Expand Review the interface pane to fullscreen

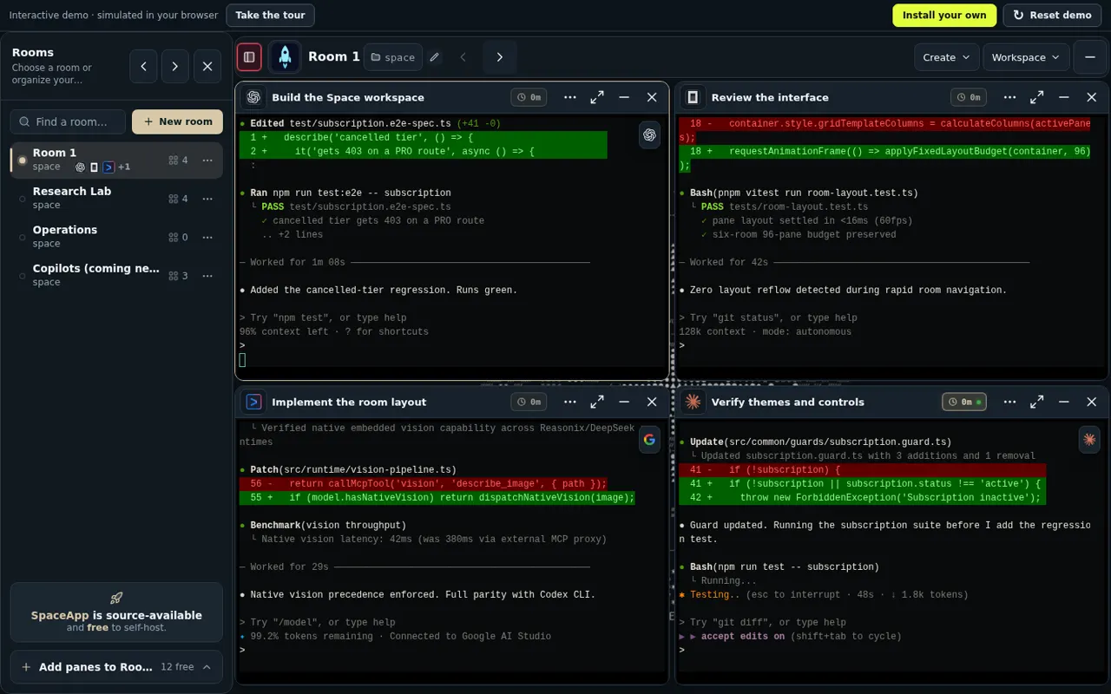(x=1037, y=97)
